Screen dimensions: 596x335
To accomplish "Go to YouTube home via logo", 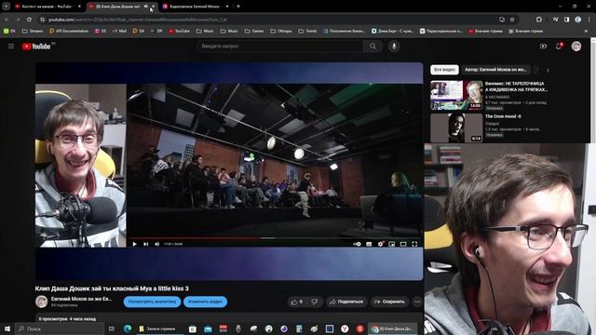I will [x=36, y=47].
